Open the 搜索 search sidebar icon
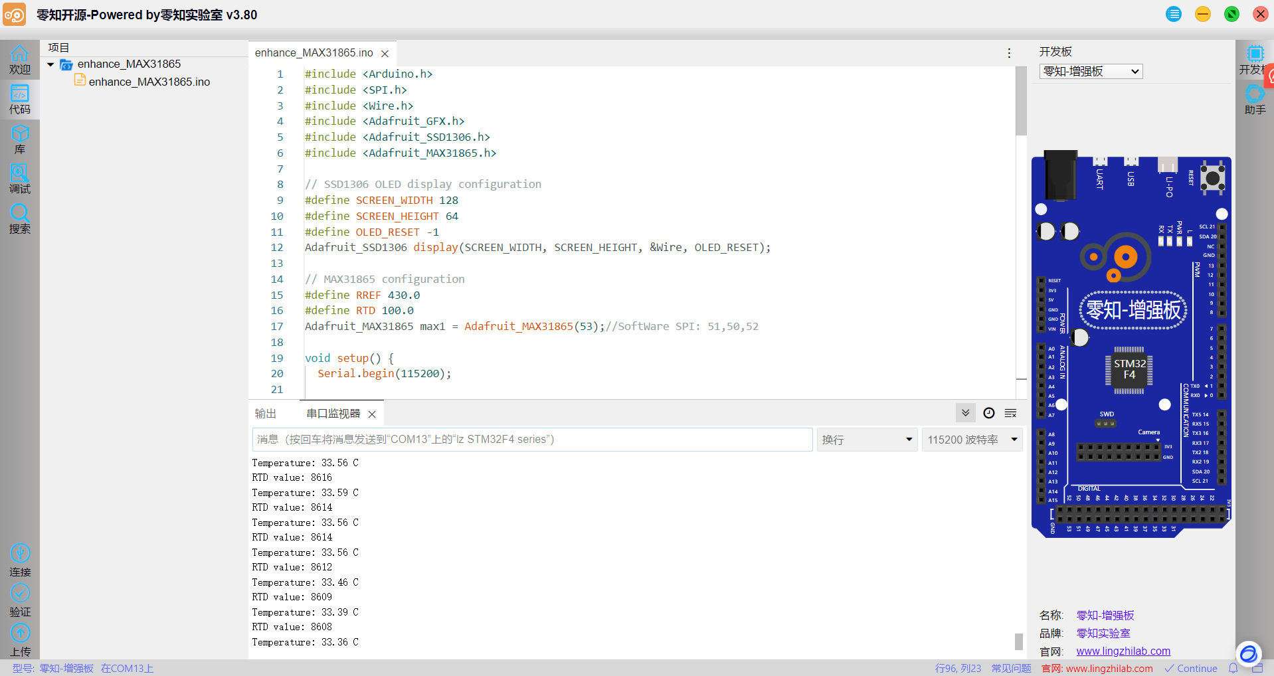 (x=19, y=219)
